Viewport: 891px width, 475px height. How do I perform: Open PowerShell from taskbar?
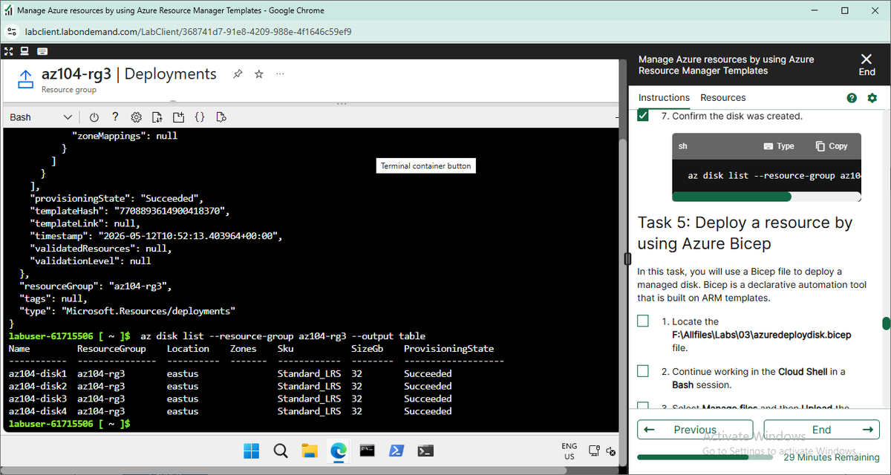[x=396, y=451]
